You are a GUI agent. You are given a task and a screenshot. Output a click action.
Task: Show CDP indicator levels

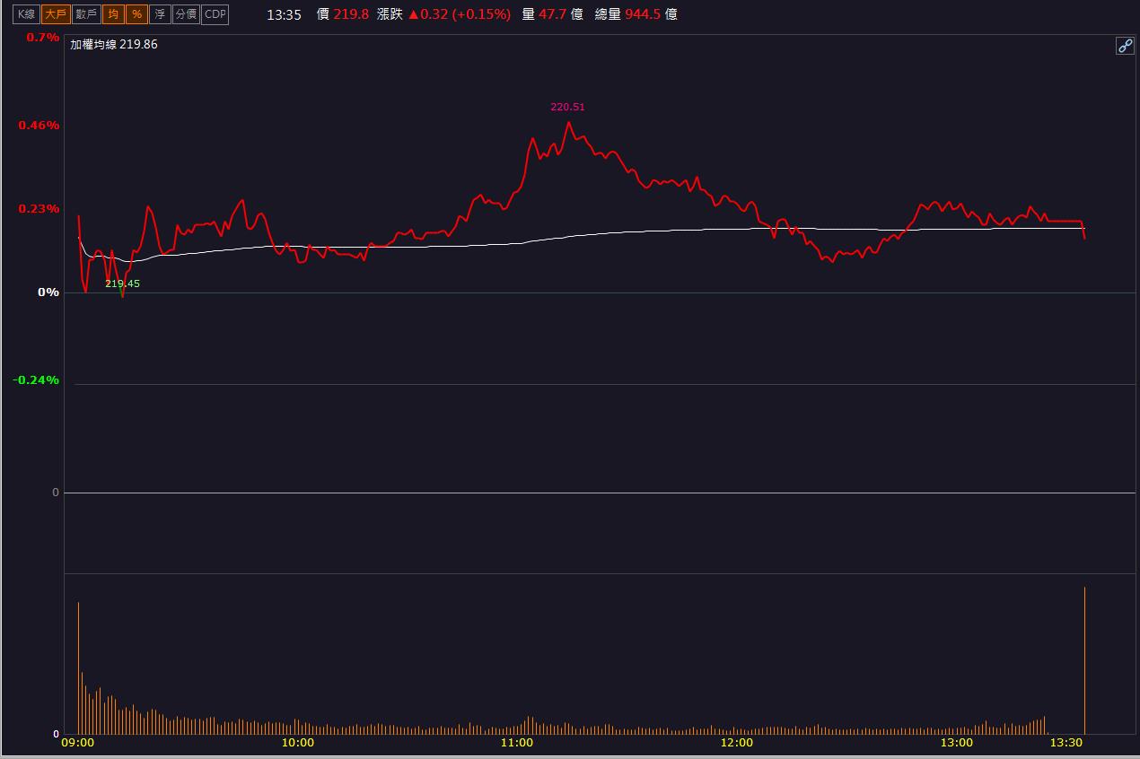coord(215,14)
